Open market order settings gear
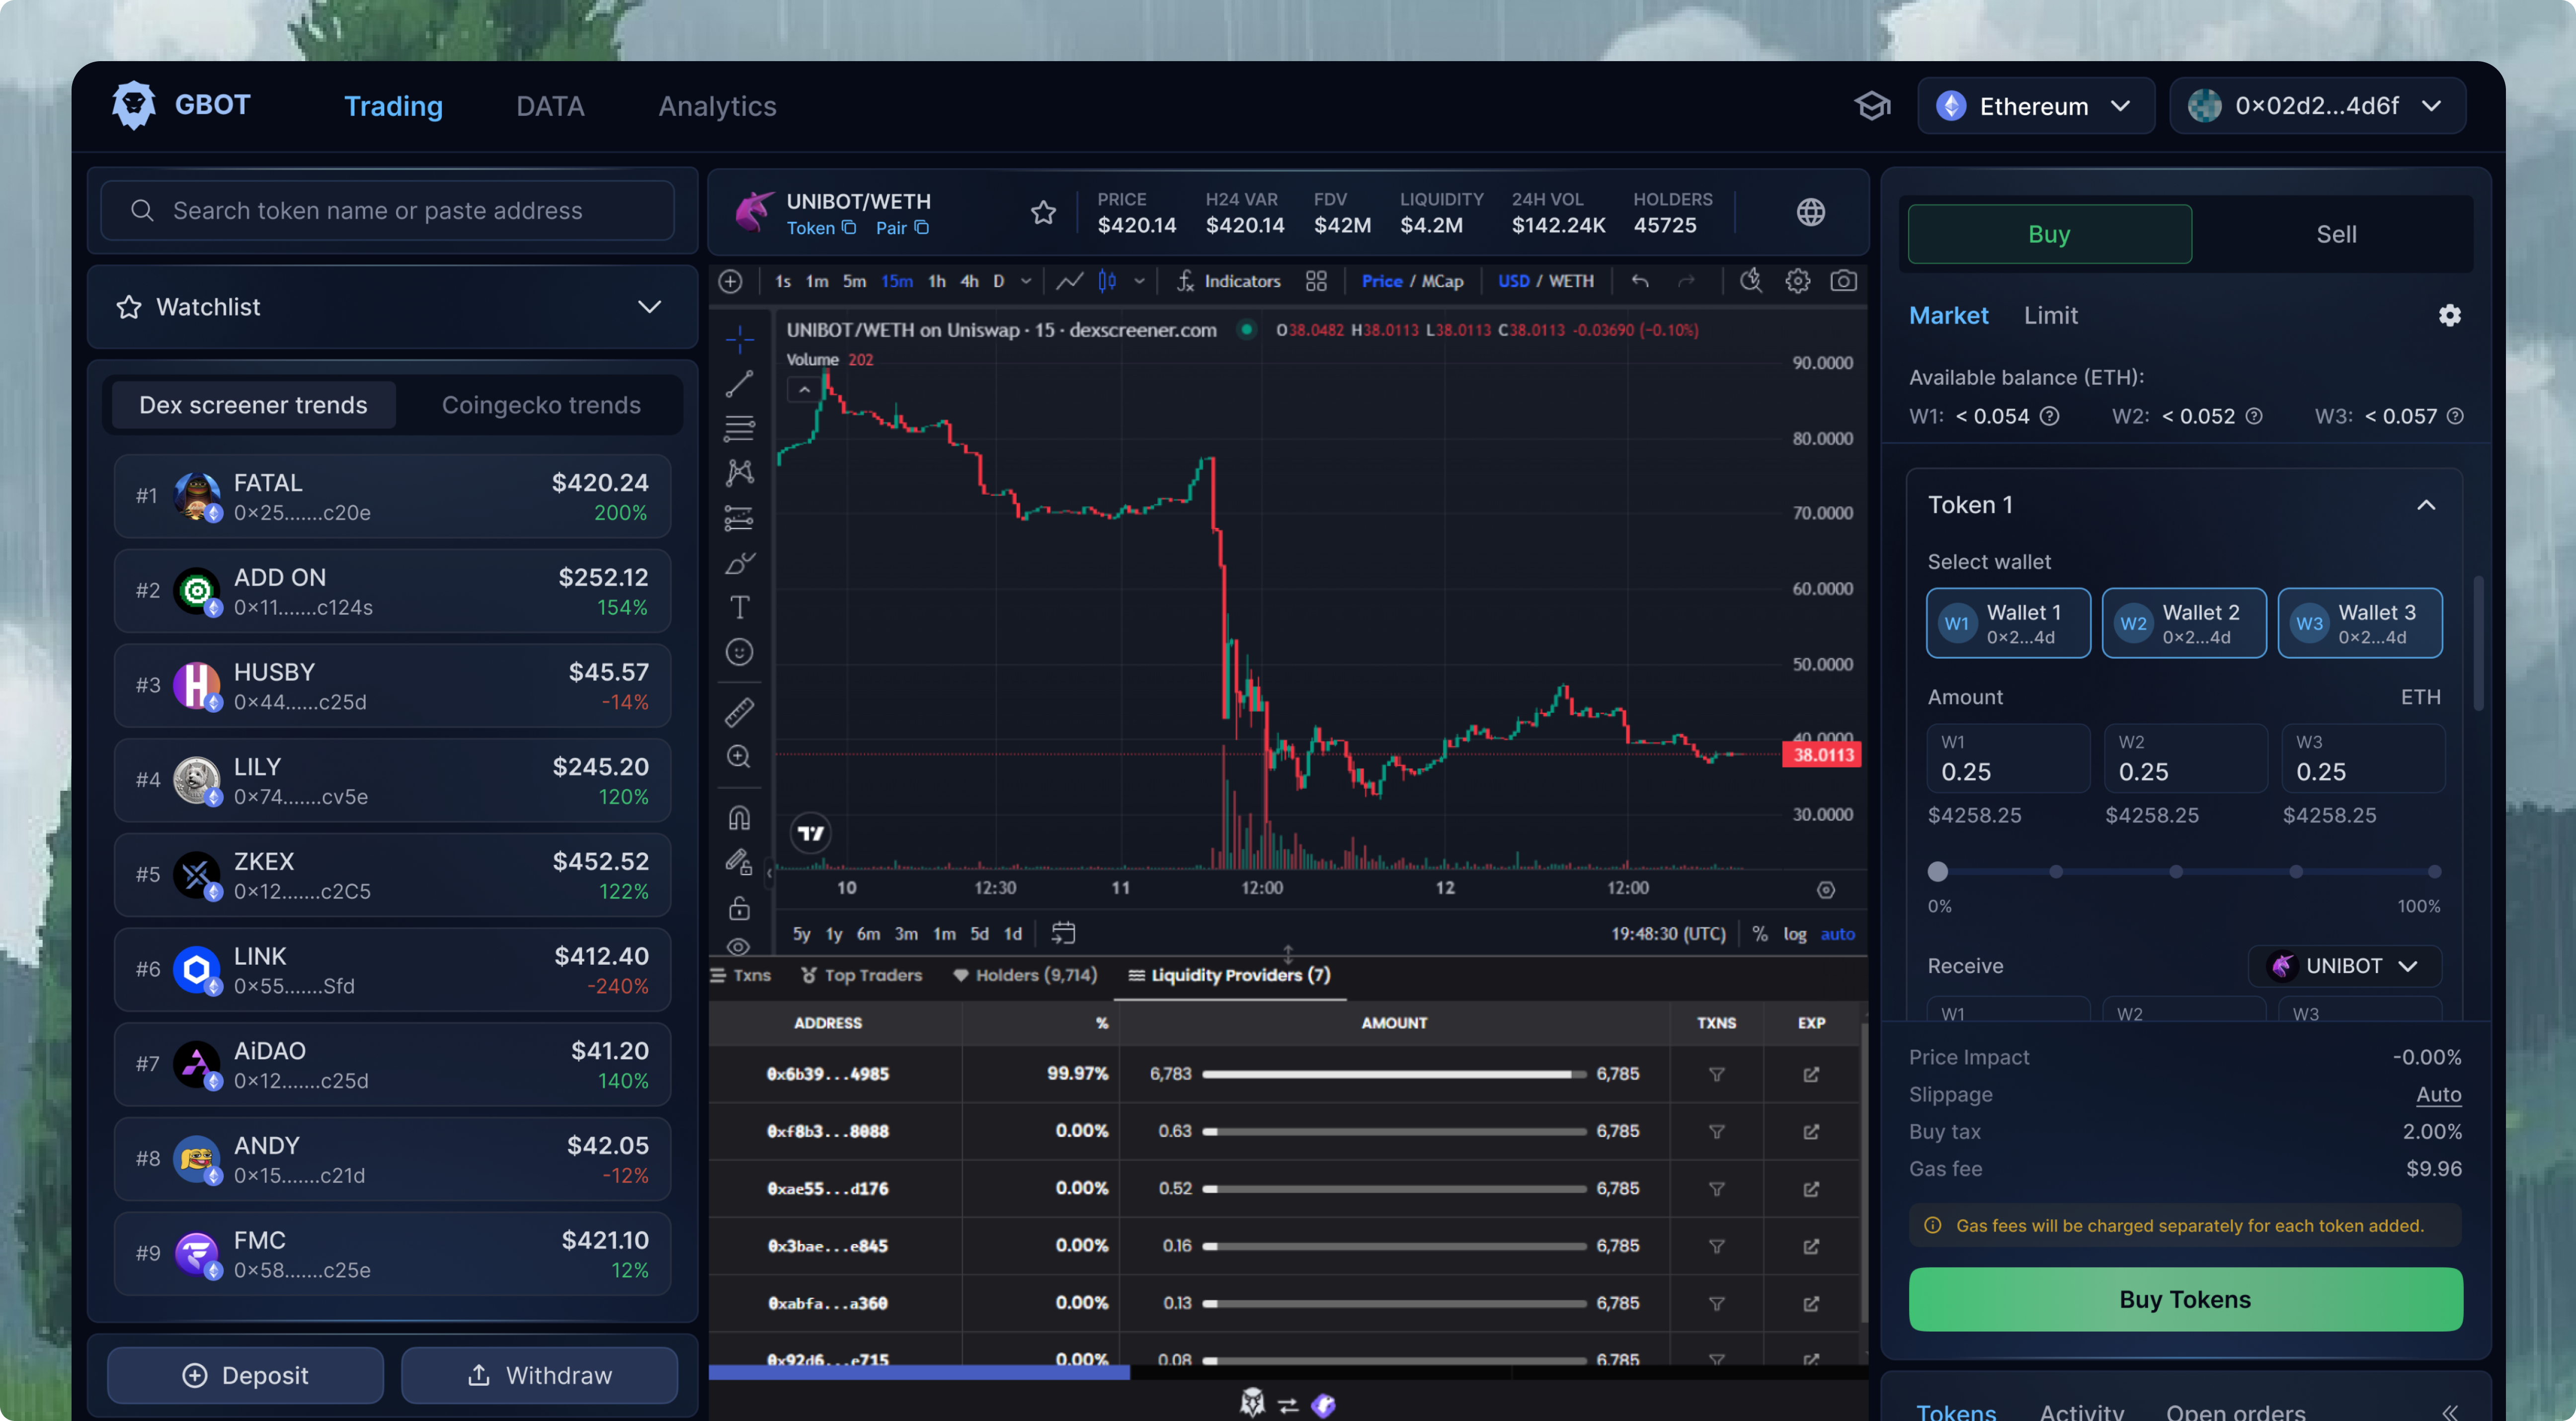This screenshot has height=1421, width=2576. tap(2449, 315)
